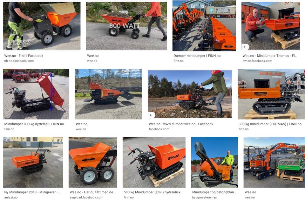This screenshot has width=305, height=200.
Task: Click the play icon on dumper.wee.no Facebook image
Action: [151, 115]
